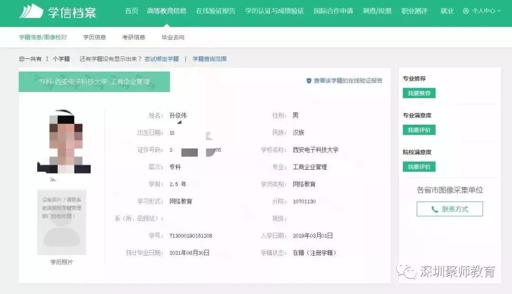Viewport: 512px width, 294px height.
Task: Click the 学历照片 placeholder image
Action: [x=62, y=222]
